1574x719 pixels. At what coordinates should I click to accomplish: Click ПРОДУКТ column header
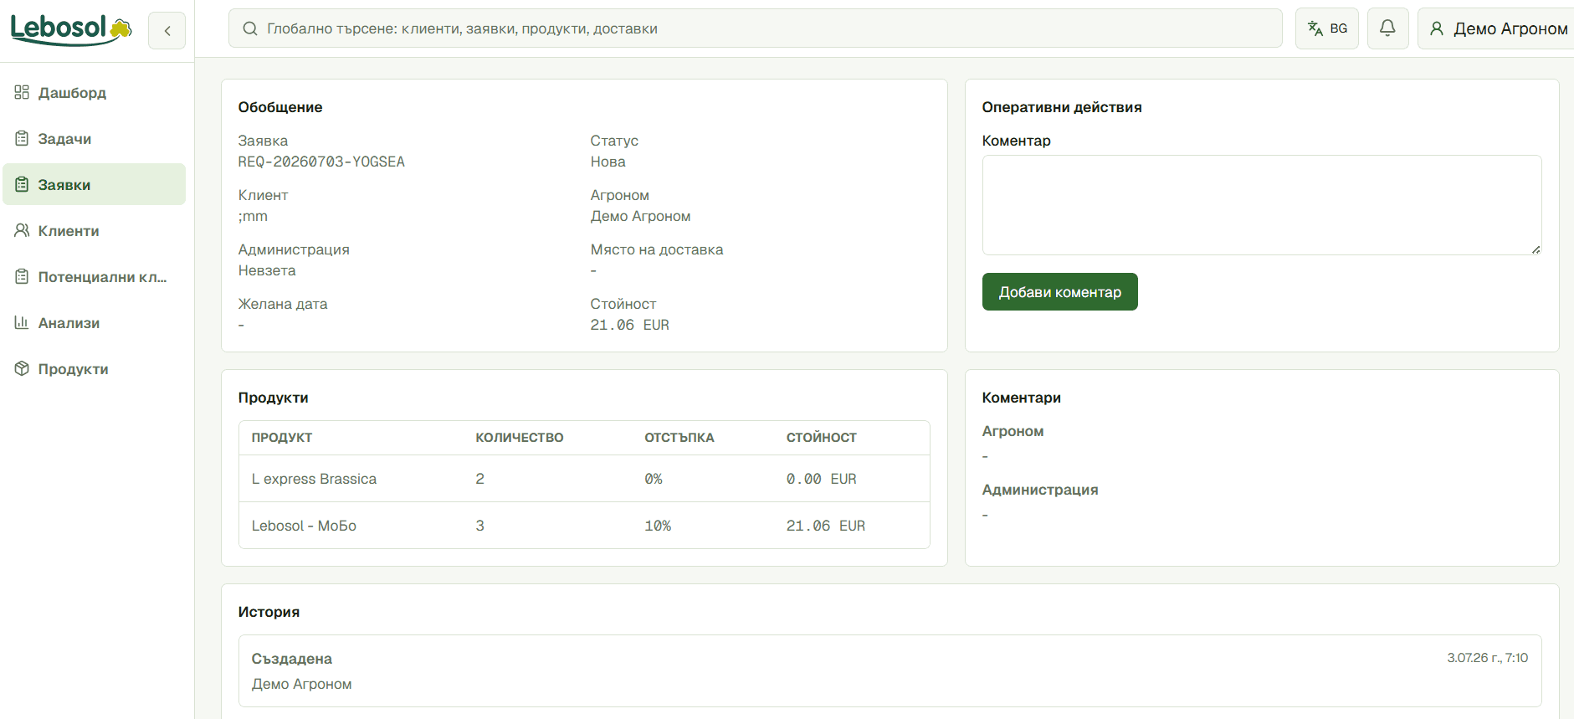pos(282,438)
